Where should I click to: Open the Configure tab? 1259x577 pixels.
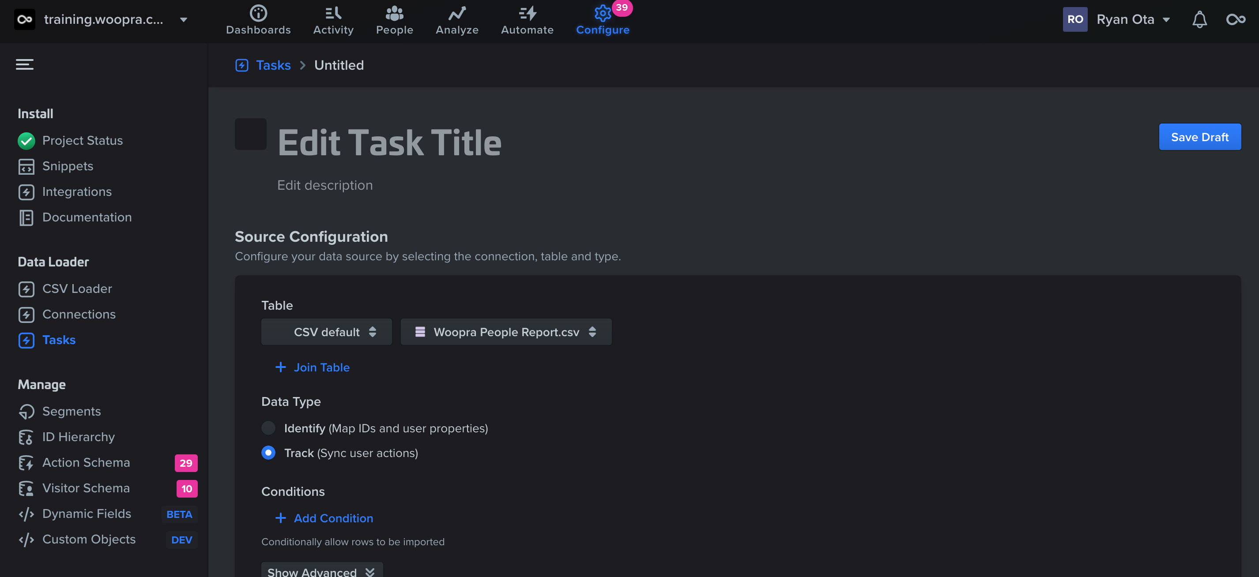603,19
